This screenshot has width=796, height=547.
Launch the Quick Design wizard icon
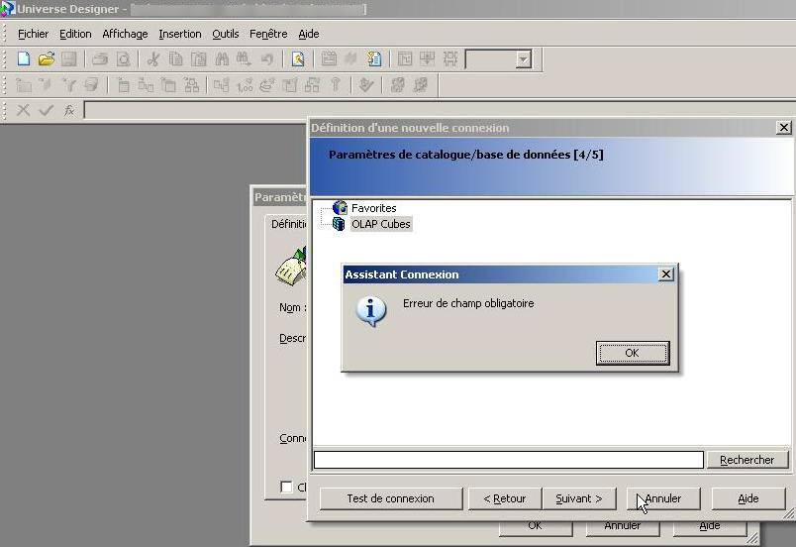298,59
